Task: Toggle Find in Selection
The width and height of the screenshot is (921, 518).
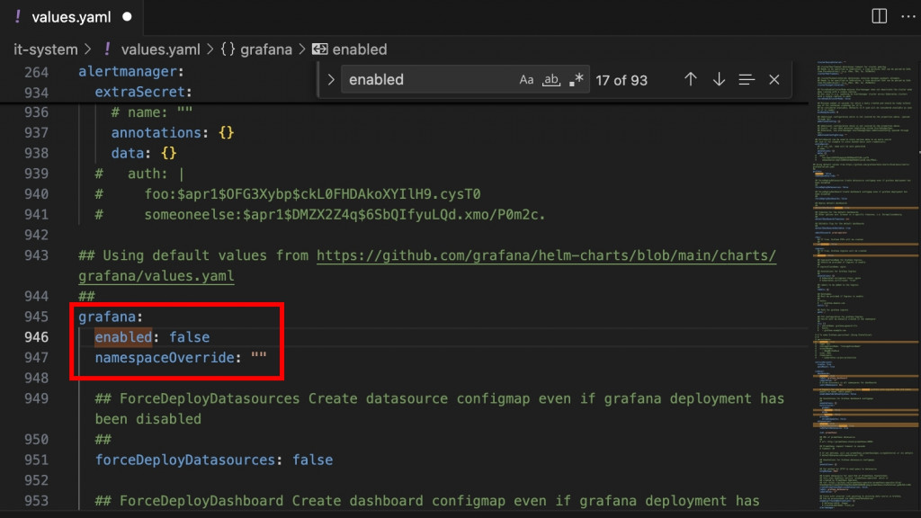Action: [747, 79]
